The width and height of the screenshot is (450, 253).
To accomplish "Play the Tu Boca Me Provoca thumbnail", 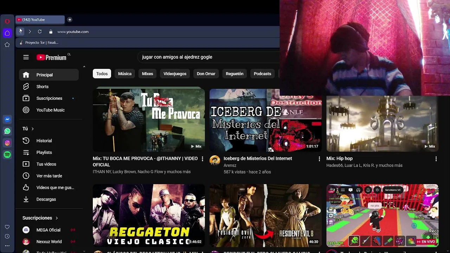I will pyautogui.click(x=149, y=120).
